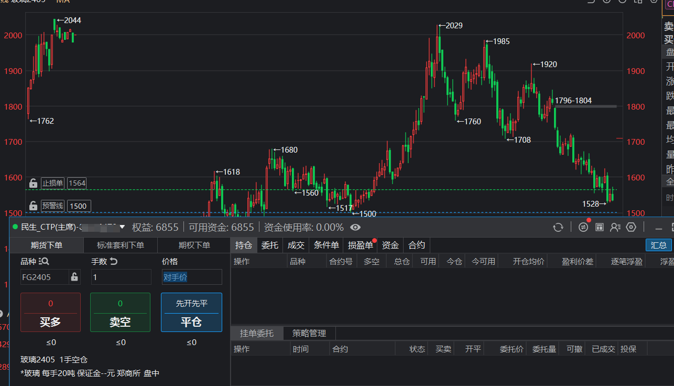This screenshot has width=674, height=386.
Task: Click the account user list icon
Action: coord(615,227)
